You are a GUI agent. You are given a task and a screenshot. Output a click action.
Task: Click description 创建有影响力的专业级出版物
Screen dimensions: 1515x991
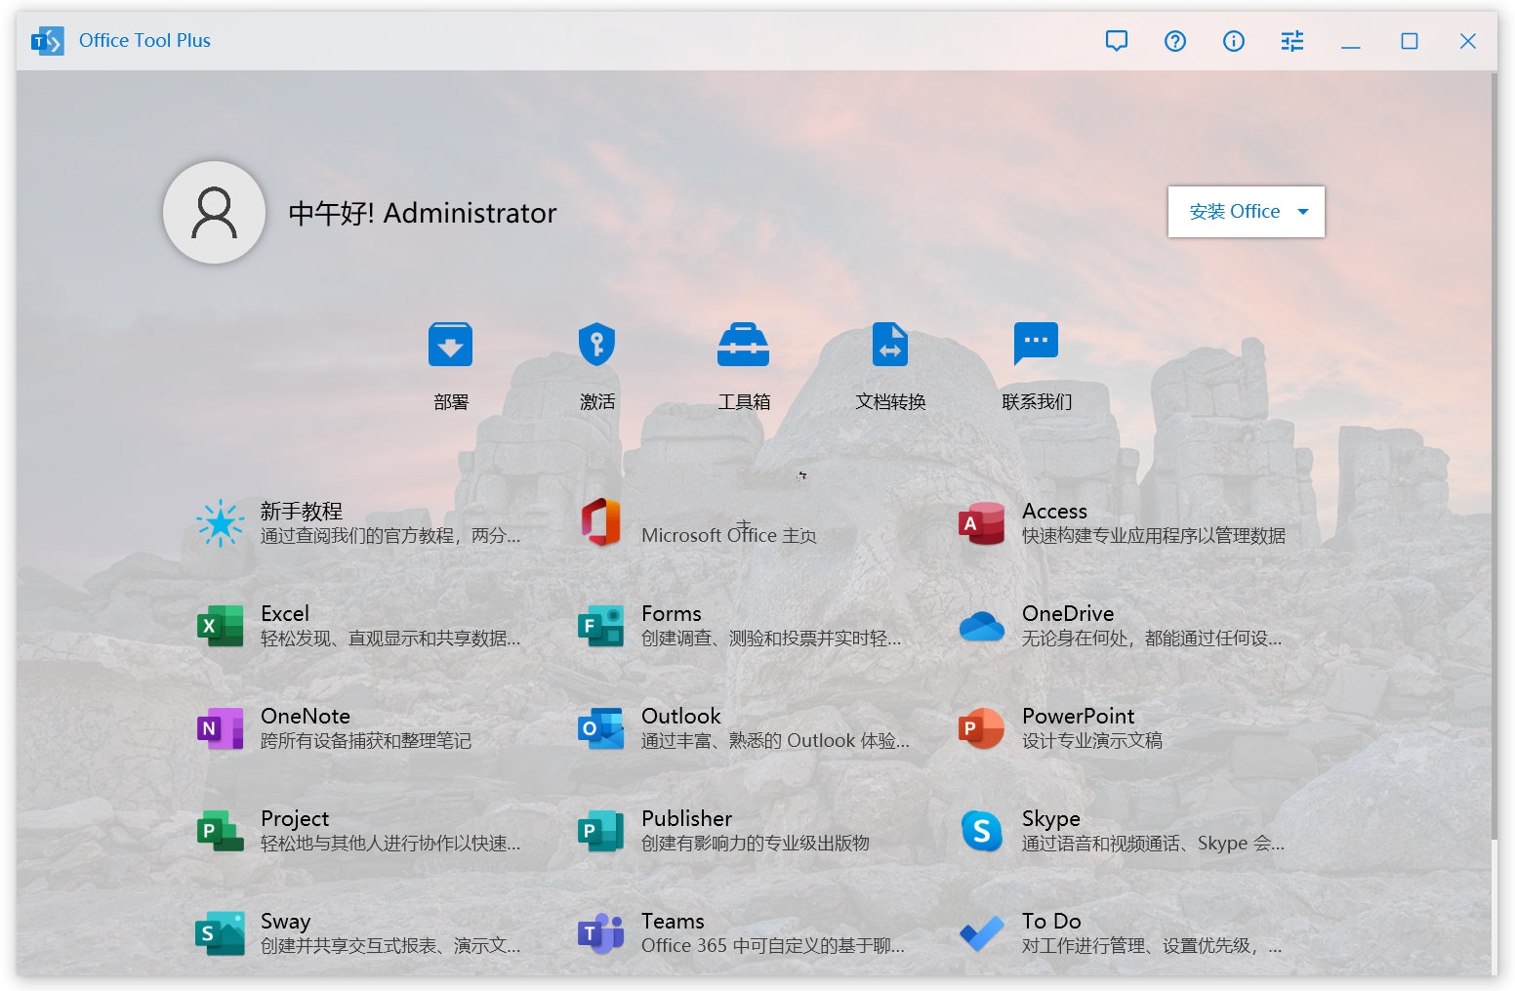point(756,843)
